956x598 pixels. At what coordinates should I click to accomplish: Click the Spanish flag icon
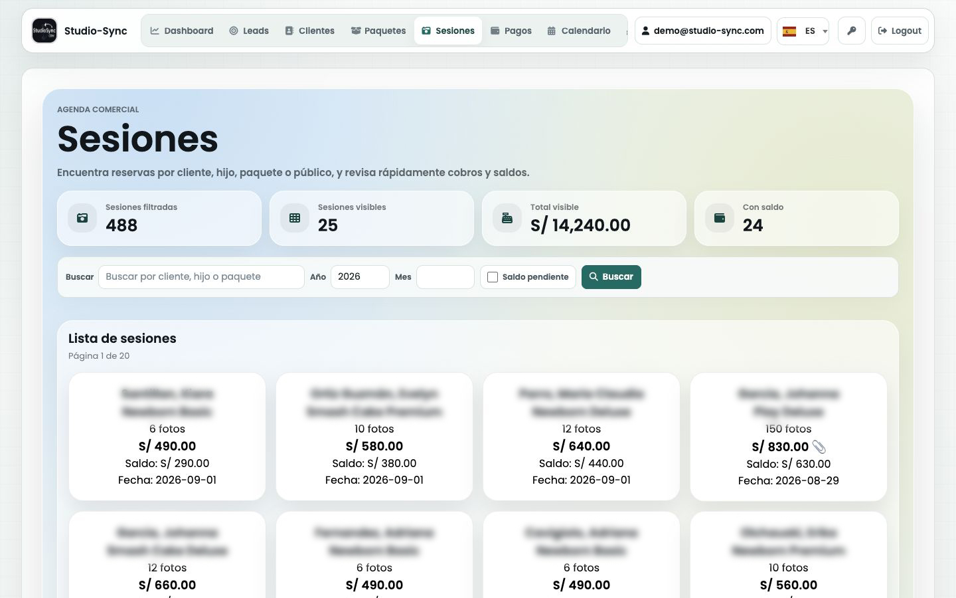(789, 31)
